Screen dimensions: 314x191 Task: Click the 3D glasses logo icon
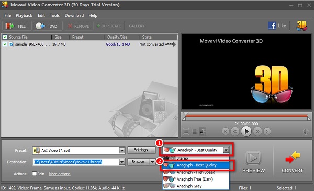(x=301, y=26)
